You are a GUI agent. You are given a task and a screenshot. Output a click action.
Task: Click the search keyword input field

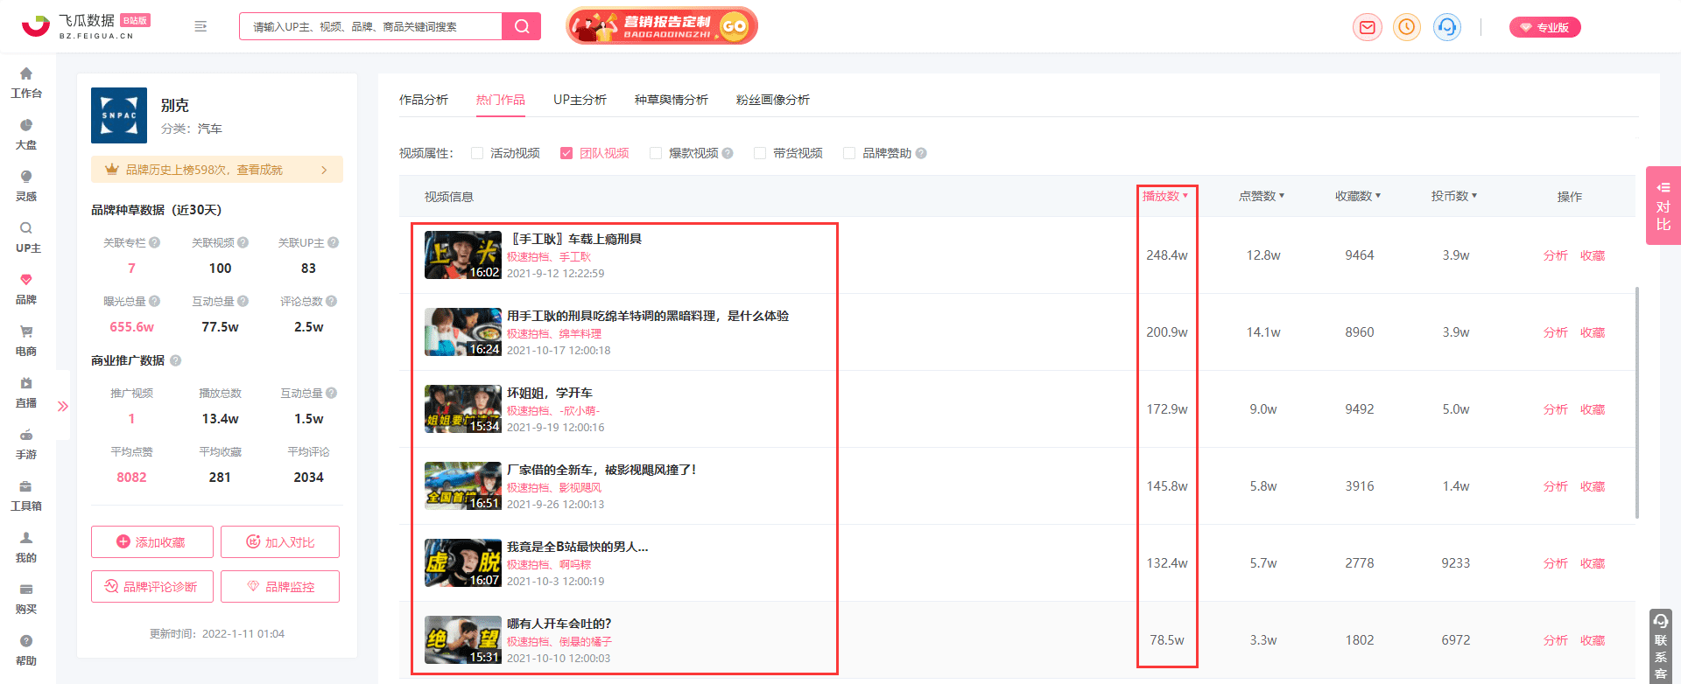coord(371,26)
